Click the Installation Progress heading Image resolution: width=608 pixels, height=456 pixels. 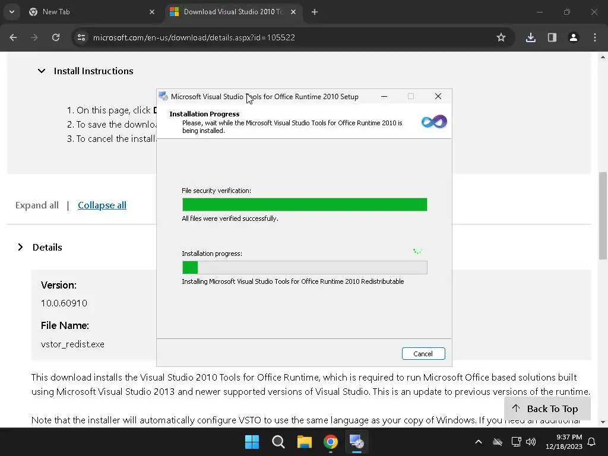[204, 114]
